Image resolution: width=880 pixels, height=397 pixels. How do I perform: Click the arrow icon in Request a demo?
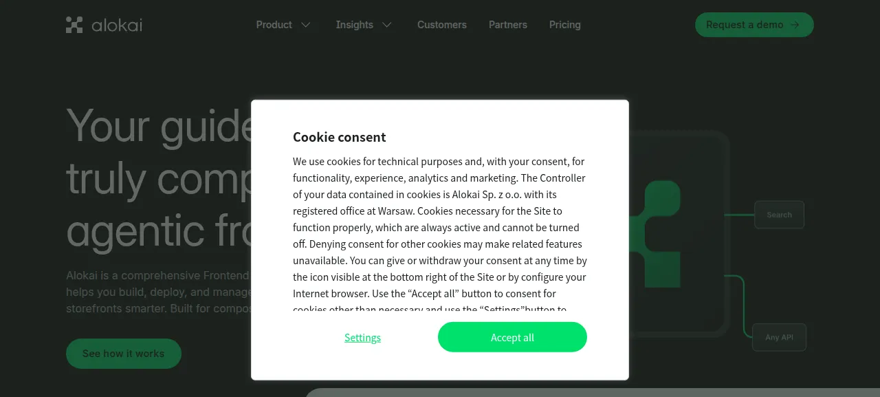tap(795, 25)
